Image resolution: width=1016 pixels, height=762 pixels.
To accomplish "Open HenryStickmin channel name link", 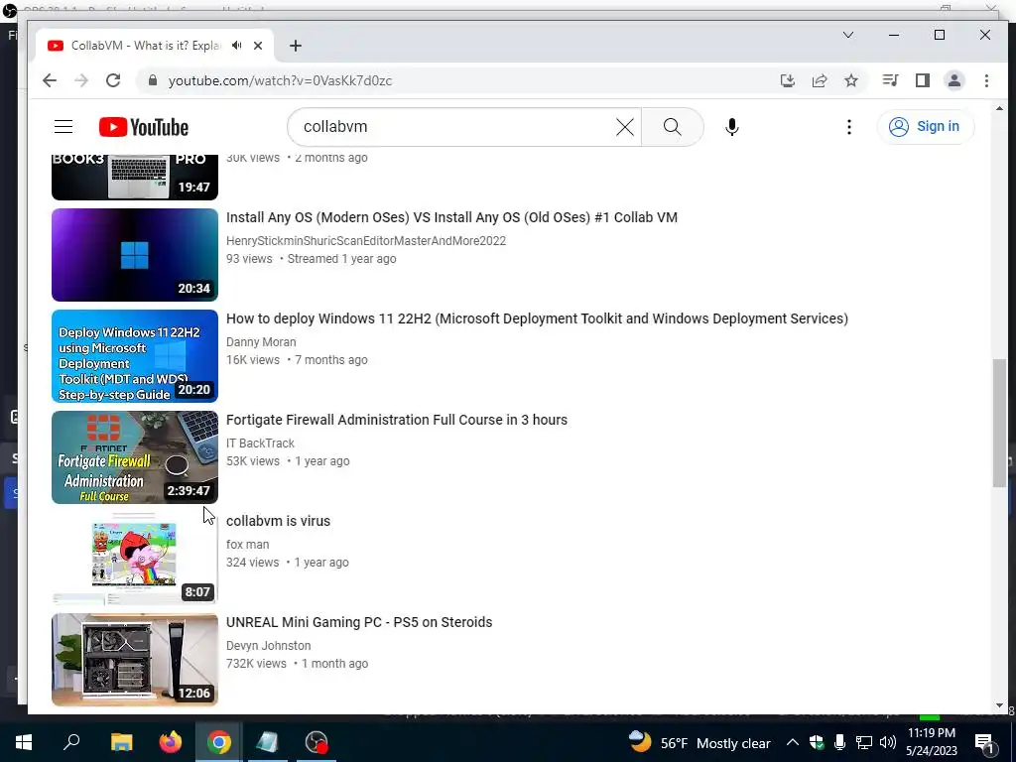I will (x=366, y=241).
